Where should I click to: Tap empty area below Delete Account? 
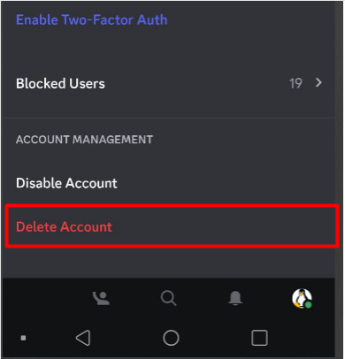click(169, 263)
